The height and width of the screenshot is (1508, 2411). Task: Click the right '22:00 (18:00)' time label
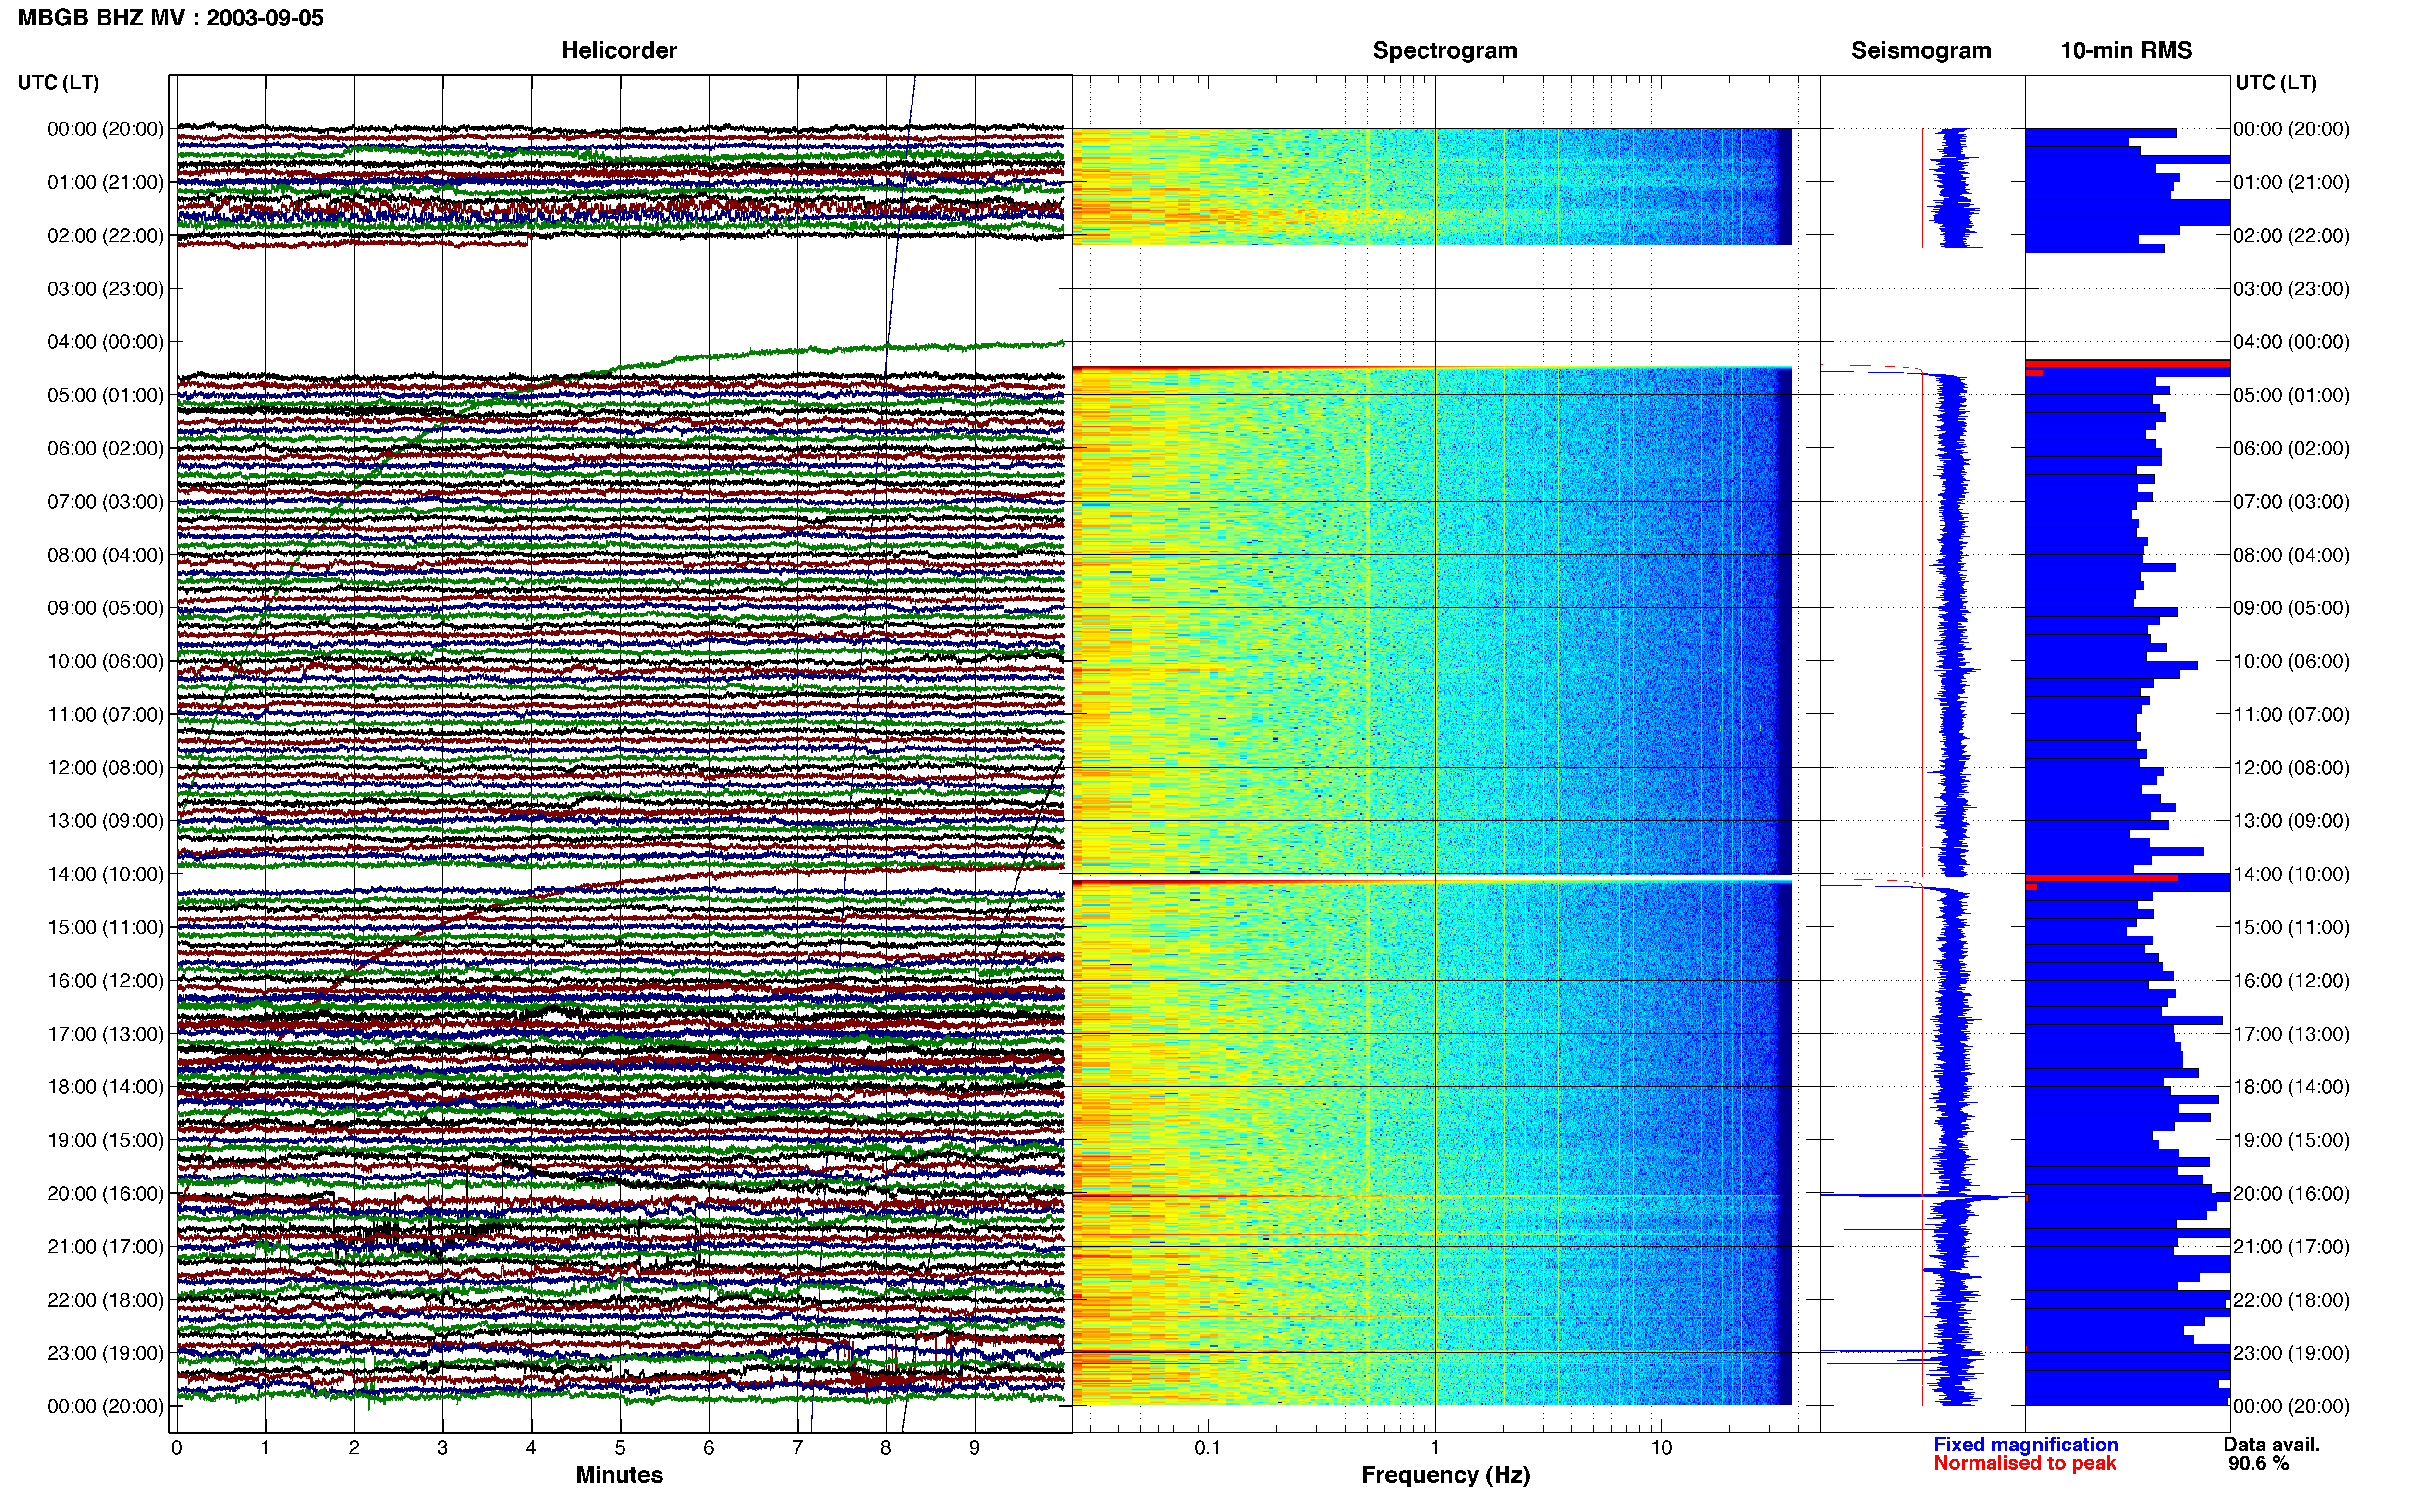coord(2291,1300)
